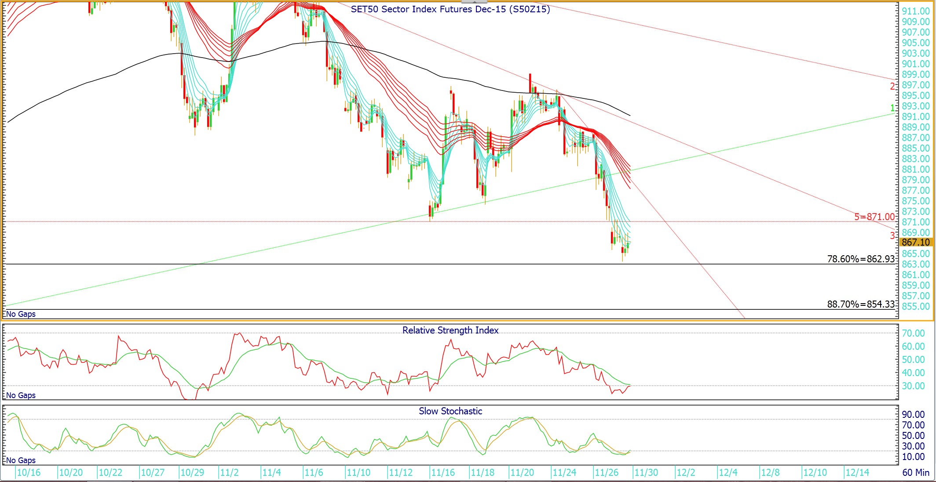Click the red trendline marker labeled 2

pyautogui.click(x=892, y=87)
